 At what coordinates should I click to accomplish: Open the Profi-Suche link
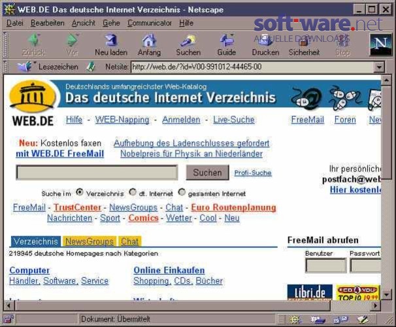coord(253,173)
